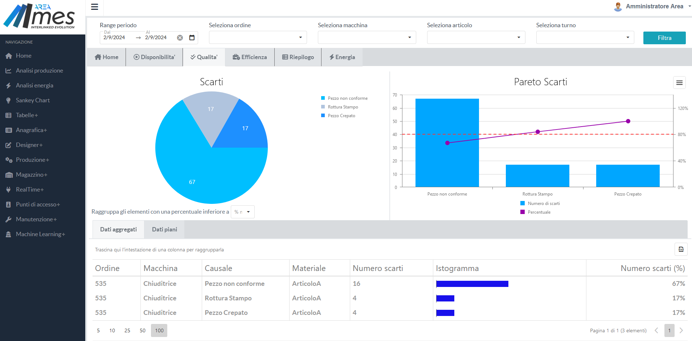The height and width of the screenshot is (341, 692).
Task: Click the Home house icon in sidebar
Action: click(9, 56)
